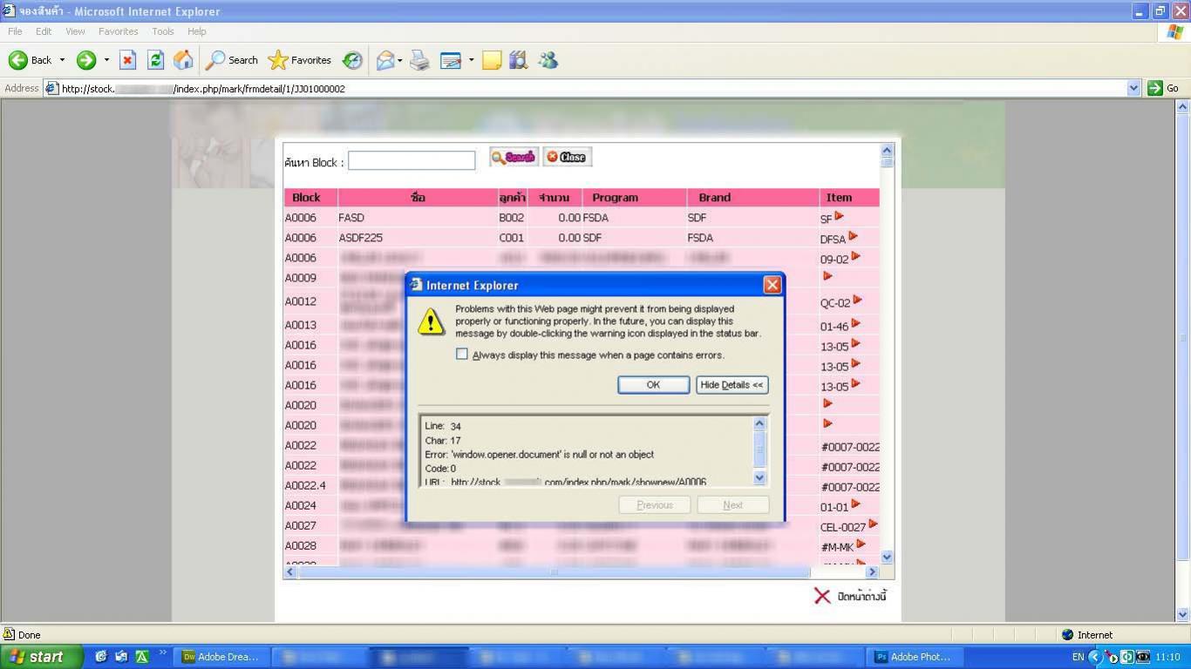Refresh the current page
The width and height of the screenshot is (1191, 669).
[x=156, y=60]
